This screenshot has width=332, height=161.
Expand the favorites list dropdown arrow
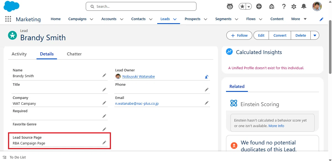point(249,6)
